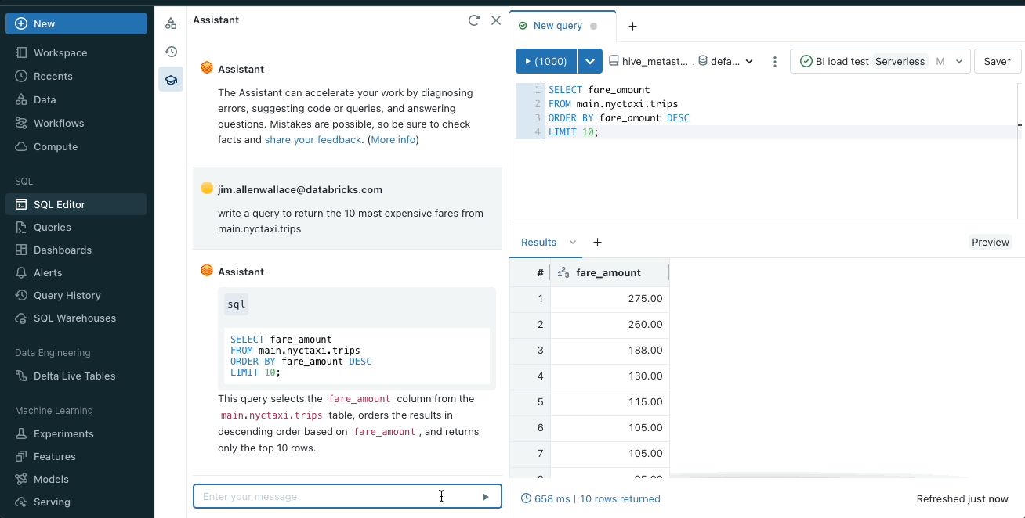
Task: Expand the run options dropdown arrow
Action: coord(590,61)
